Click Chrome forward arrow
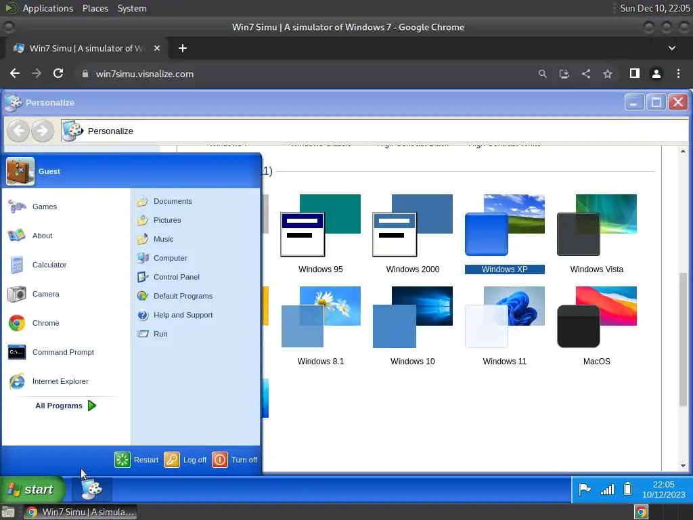693x520 pixels. [37, 73]
